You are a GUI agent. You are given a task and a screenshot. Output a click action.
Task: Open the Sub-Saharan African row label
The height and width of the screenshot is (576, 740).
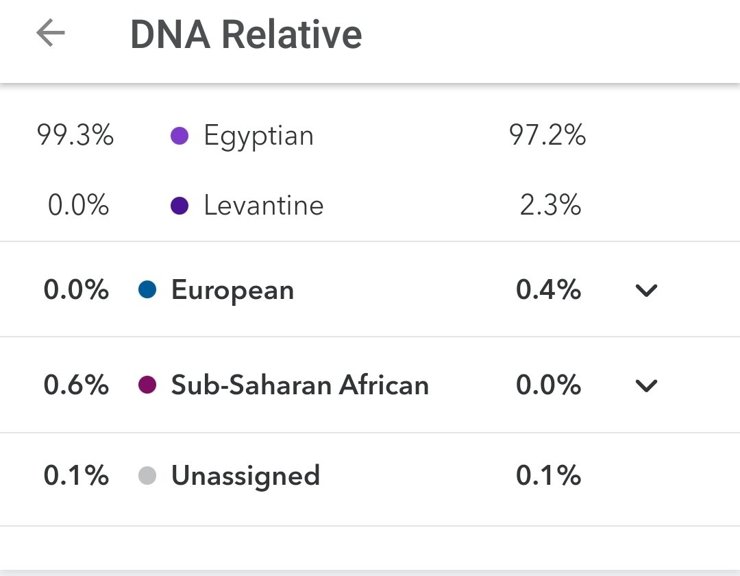pos(299,385)
